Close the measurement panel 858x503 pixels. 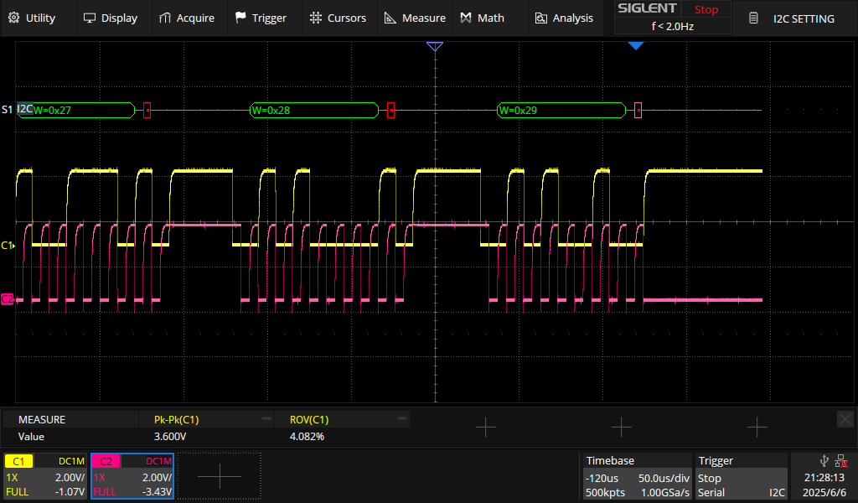845,419
